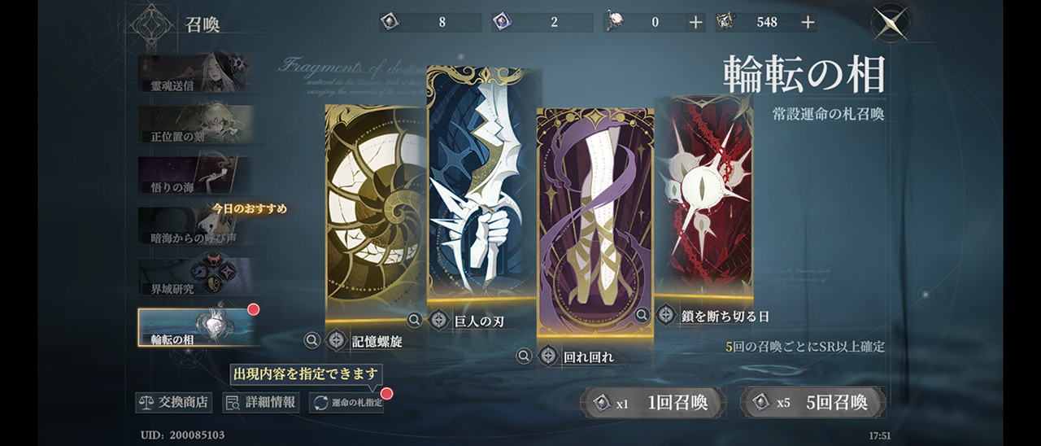Open the 交換商店 exchange shop
The height and width of the screenshot is (446, 1041).
[x=174, y=402]
